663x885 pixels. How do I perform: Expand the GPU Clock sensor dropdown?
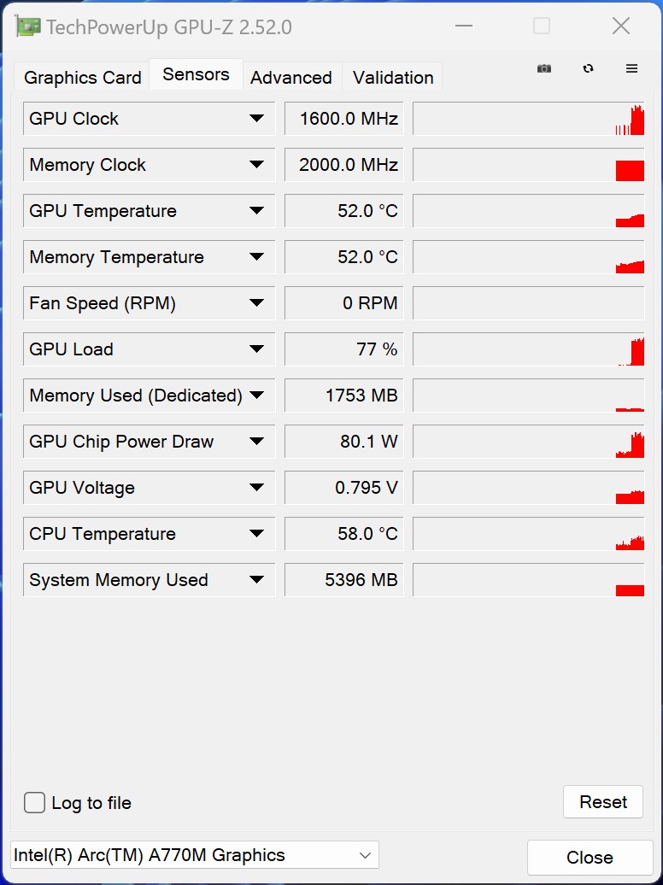pyautogui.click(x=256, y=119)
